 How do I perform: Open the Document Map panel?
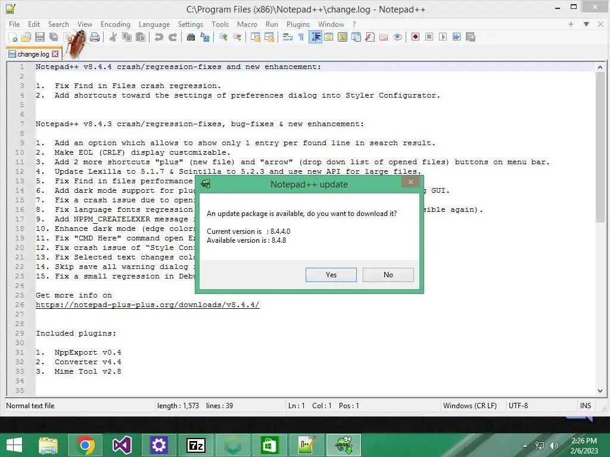(x=343, y=37)
